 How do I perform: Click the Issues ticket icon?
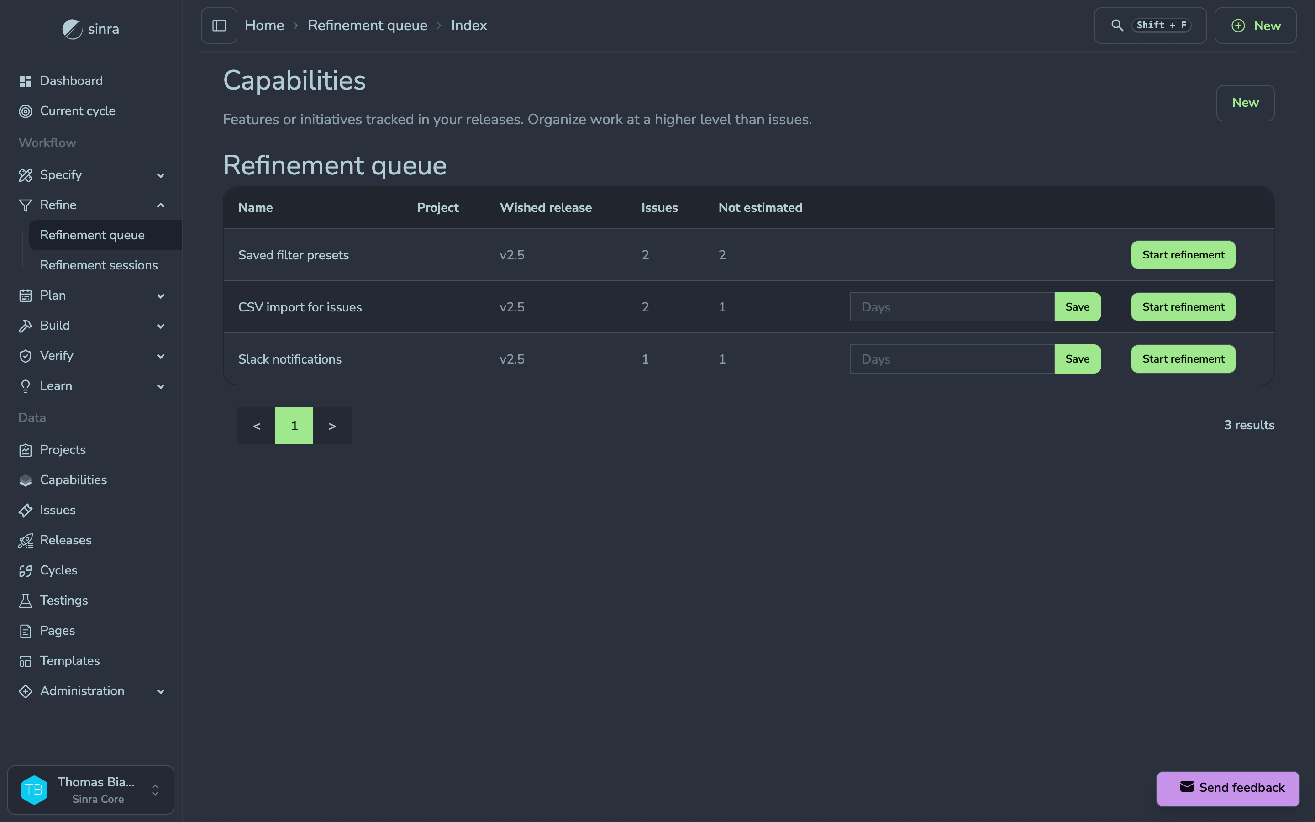pos(26,510)
